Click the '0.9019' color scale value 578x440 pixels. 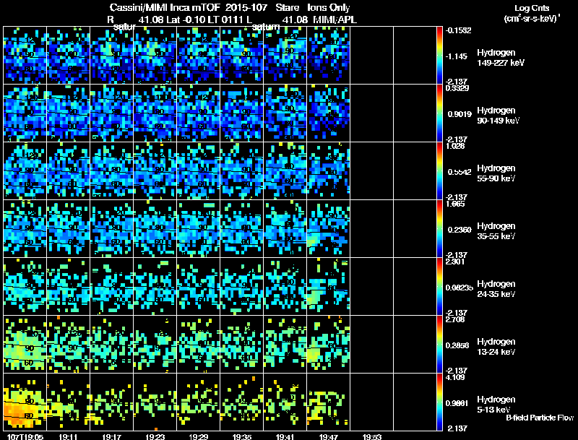[460, 114]
